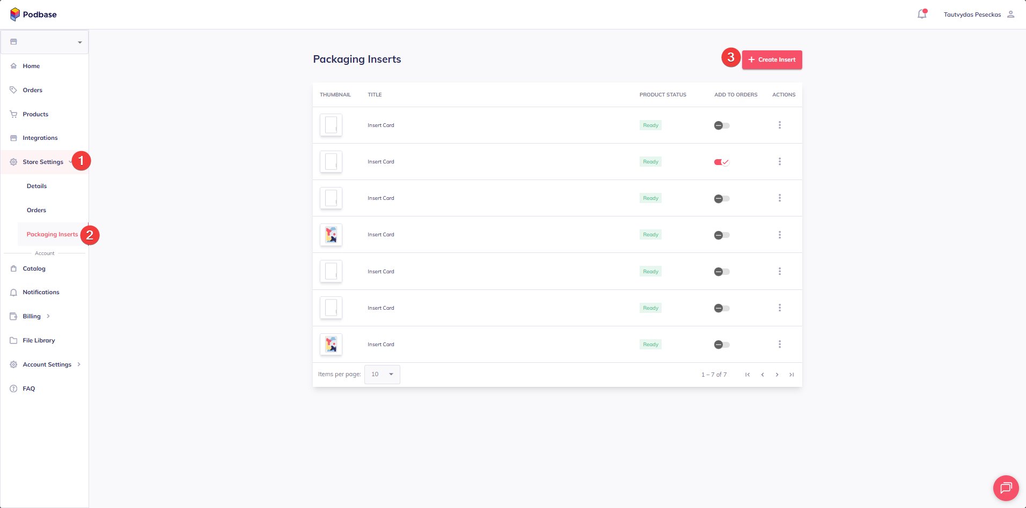Screen dimensions: 1026x508
Task: Open the Items per page dropdown
Action: [x=382, y=374]
